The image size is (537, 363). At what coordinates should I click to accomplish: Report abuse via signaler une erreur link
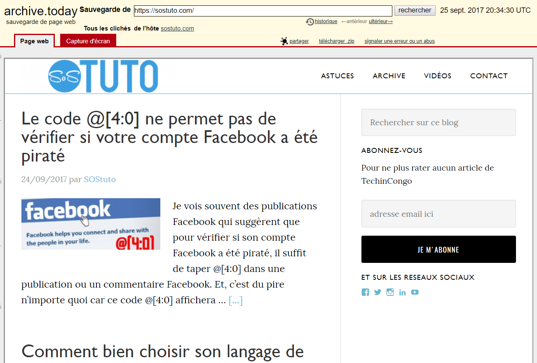pyautogui.click(x=399, y=41)
